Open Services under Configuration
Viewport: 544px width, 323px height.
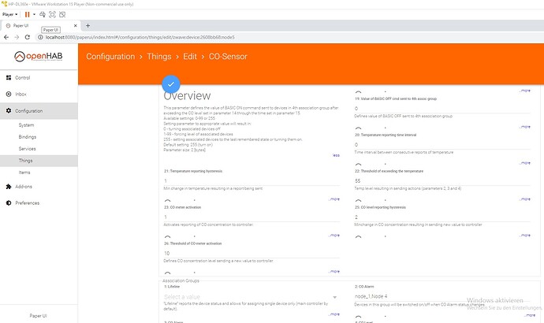(27, 149)
